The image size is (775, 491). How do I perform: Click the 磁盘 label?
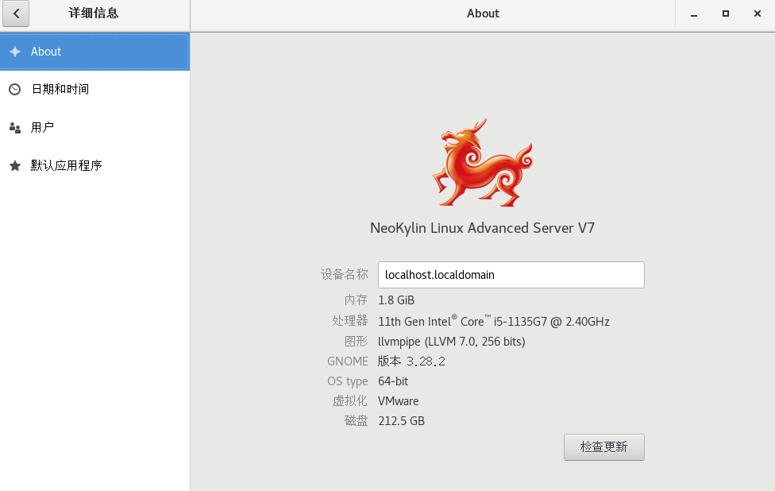pyautogui.click(x=357, y=421)
